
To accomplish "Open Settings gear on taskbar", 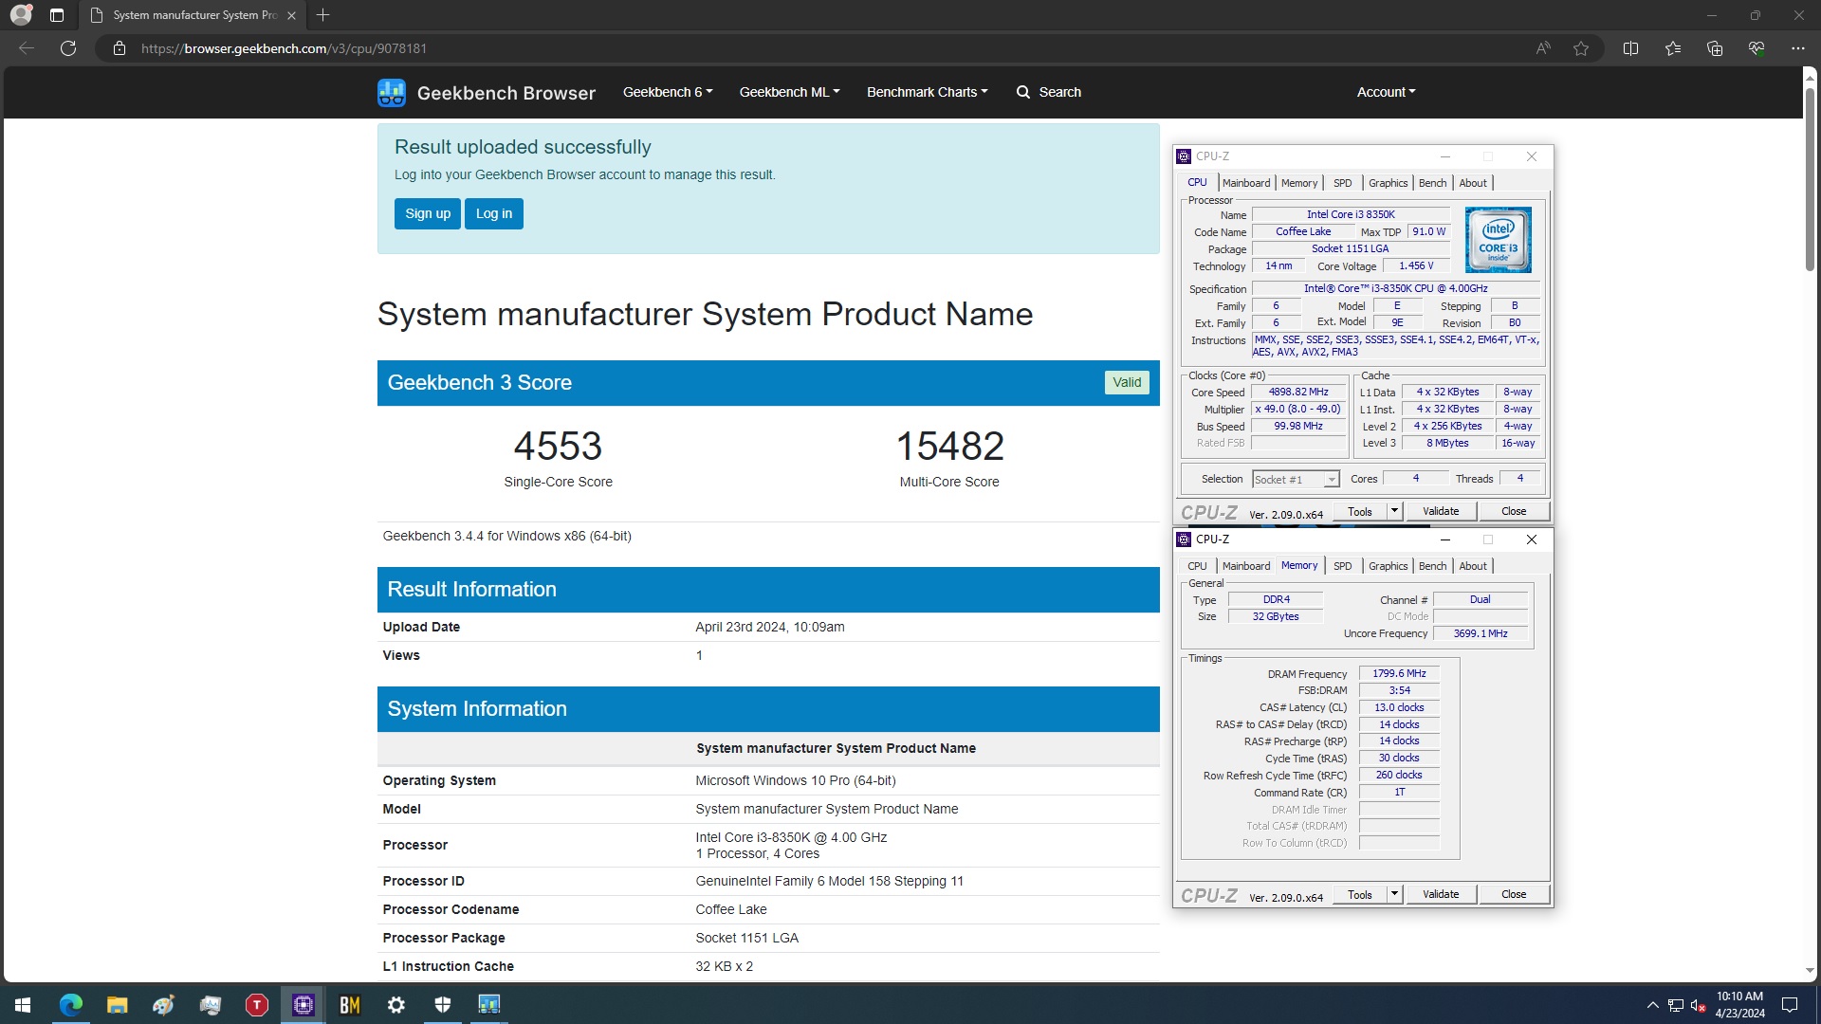I will pyautogui.click(x=396, y=1005).
